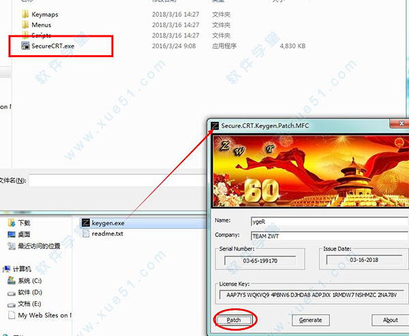
Task: Click the Patch button in keygen window
Action: (234, 320)
